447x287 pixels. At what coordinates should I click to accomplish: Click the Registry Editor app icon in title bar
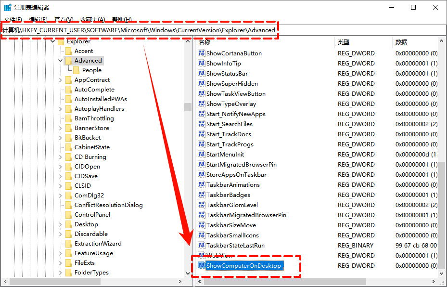pos(8,7)
